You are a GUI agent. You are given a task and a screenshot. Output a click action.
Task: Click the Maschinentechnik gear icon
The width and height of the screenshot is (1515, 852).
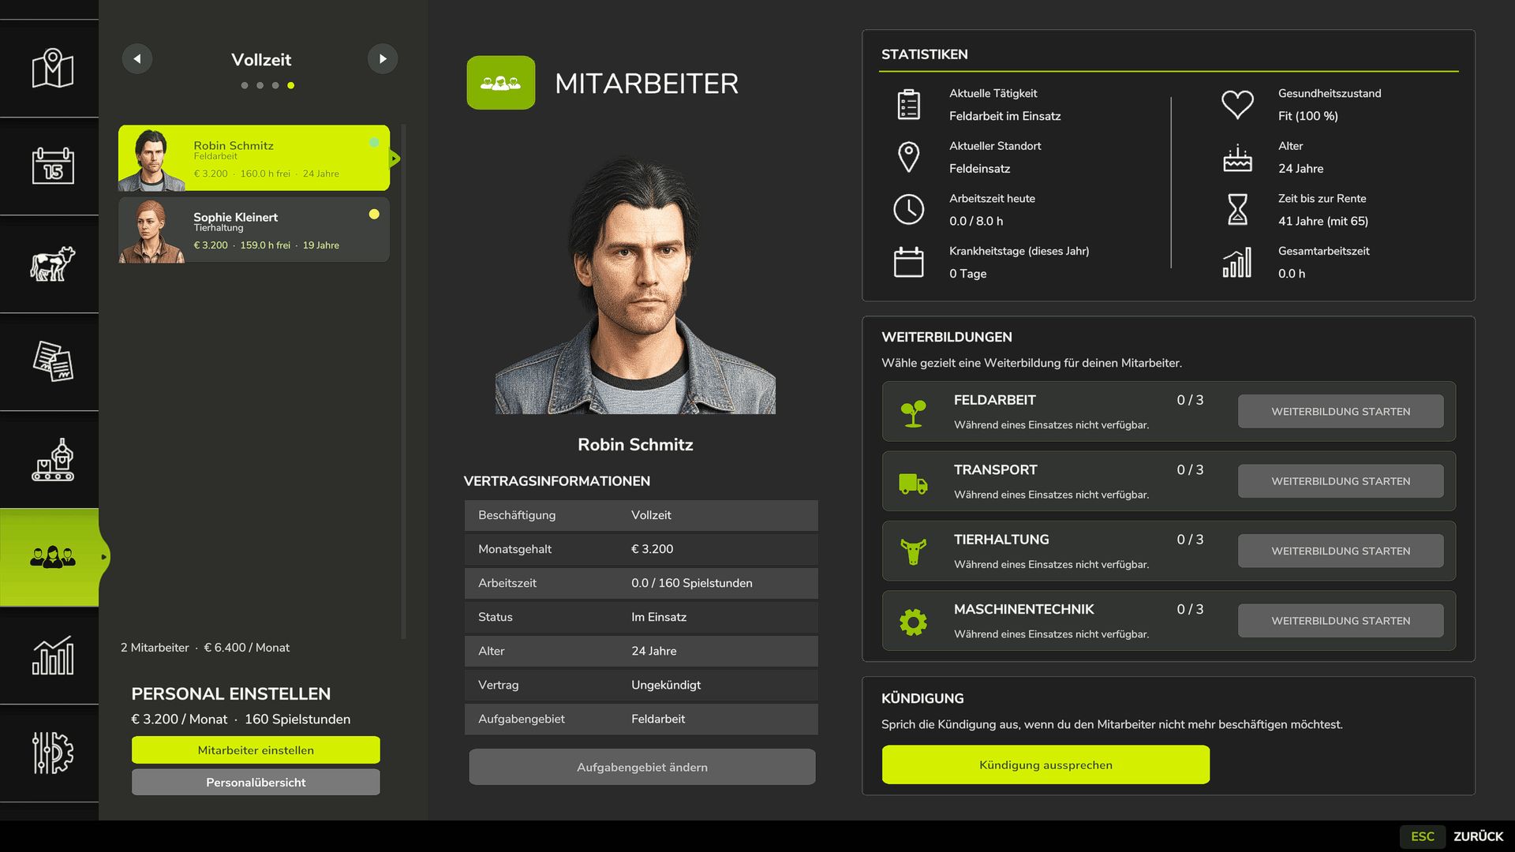click(913, 622)
